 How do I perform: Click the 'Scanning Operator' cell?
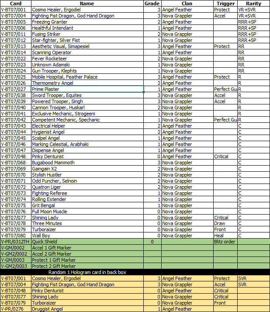pyautogui.click(x=87, y=52)
